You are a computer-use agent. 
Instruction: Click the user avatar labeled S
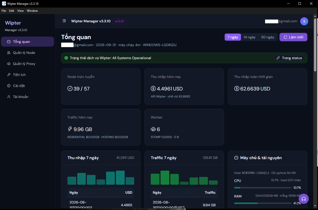click(304, 21)
